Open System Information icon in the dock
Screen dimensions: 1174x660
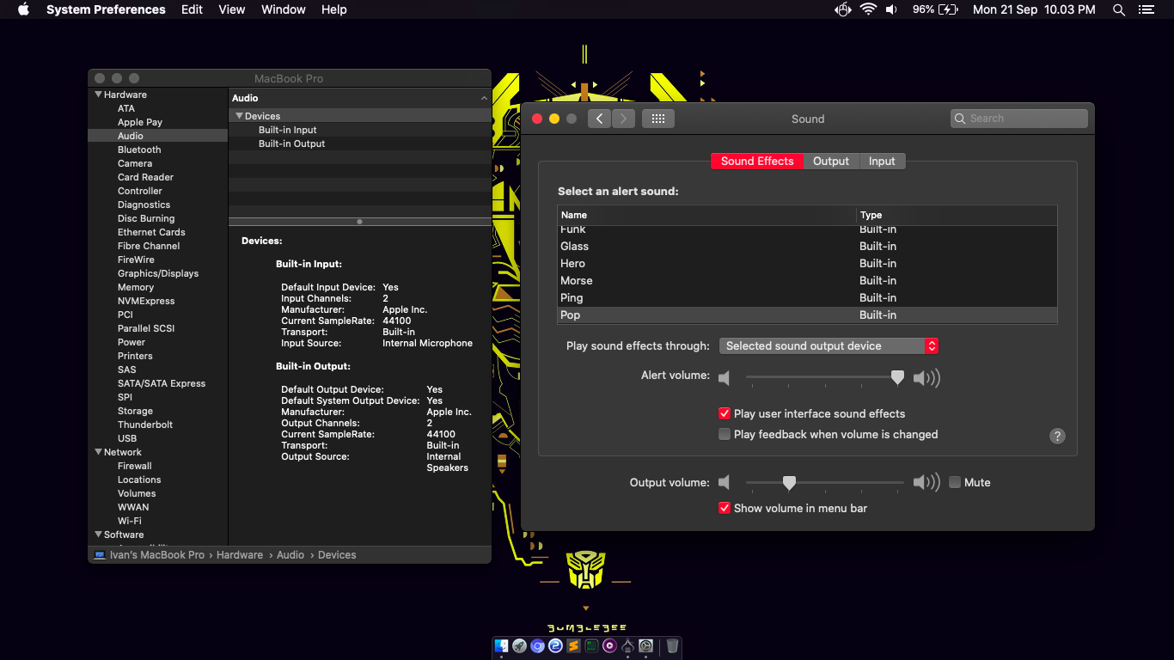tap(627, 645)
